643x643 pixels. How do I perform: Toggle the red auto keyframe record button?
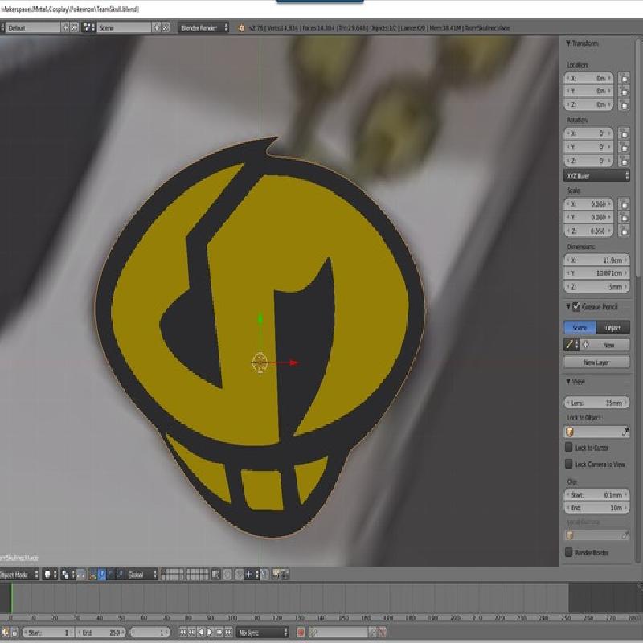[301, 633]
